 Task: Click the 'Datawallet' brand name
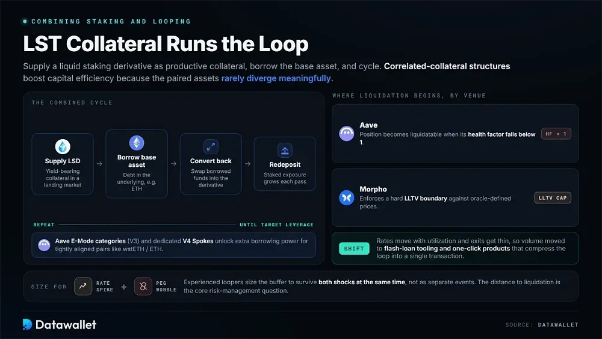(66, 325)
